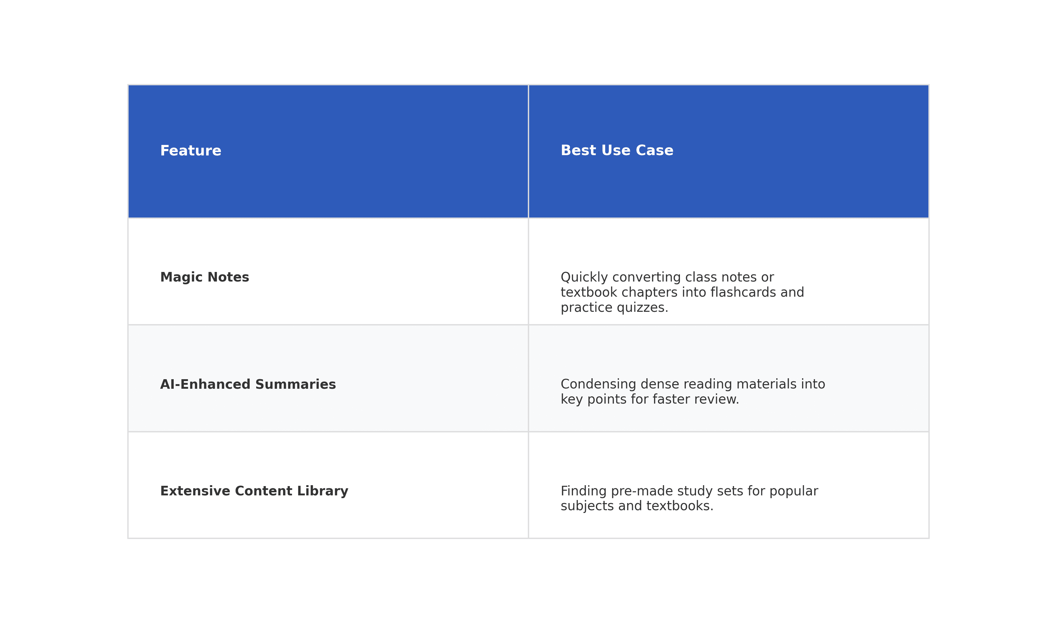Click the word "Finding" in the library row

[x=584, y=491]
